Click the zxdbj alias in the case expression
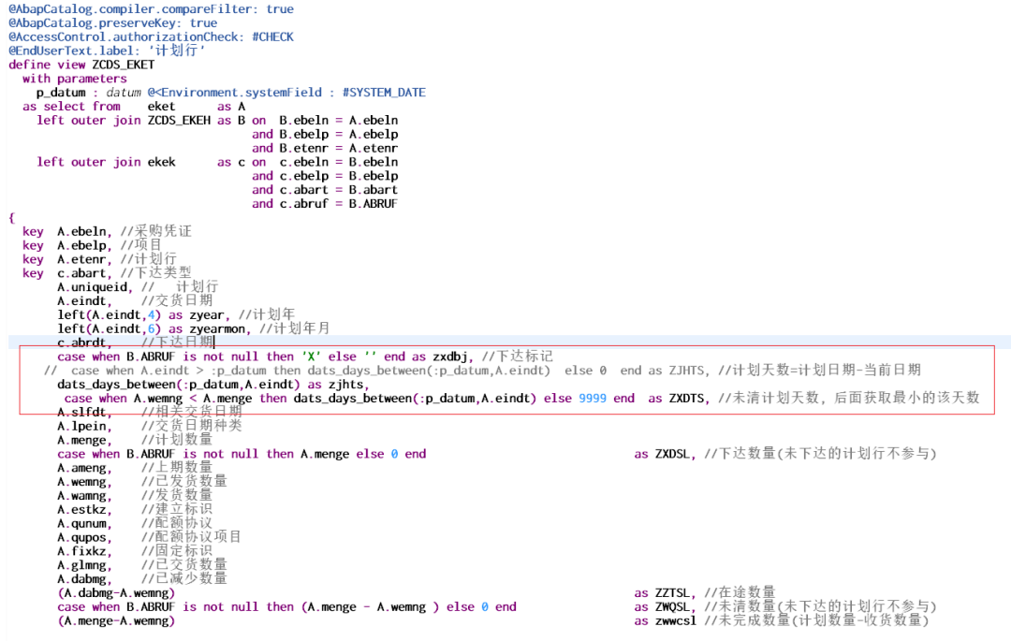 pos(449,357)
